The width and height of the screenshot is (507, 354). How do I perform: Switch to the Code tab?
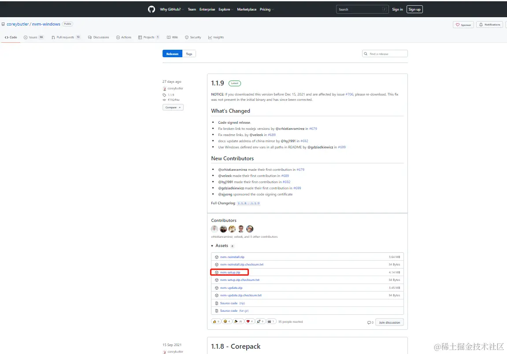[11, 37]
